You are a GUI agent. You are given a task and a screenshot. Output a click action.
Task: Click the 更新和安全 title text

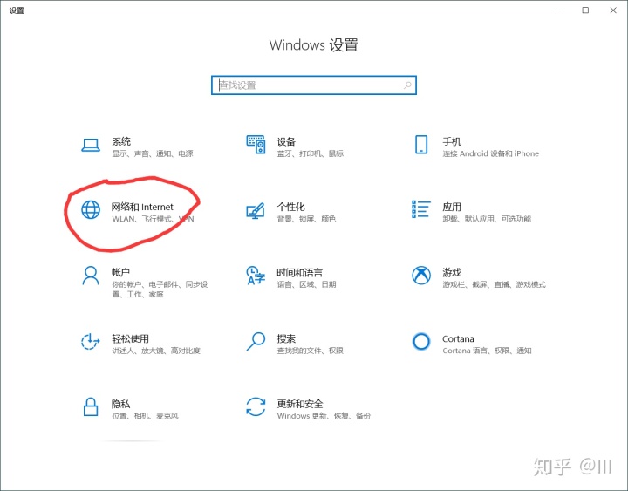(300, 404)
